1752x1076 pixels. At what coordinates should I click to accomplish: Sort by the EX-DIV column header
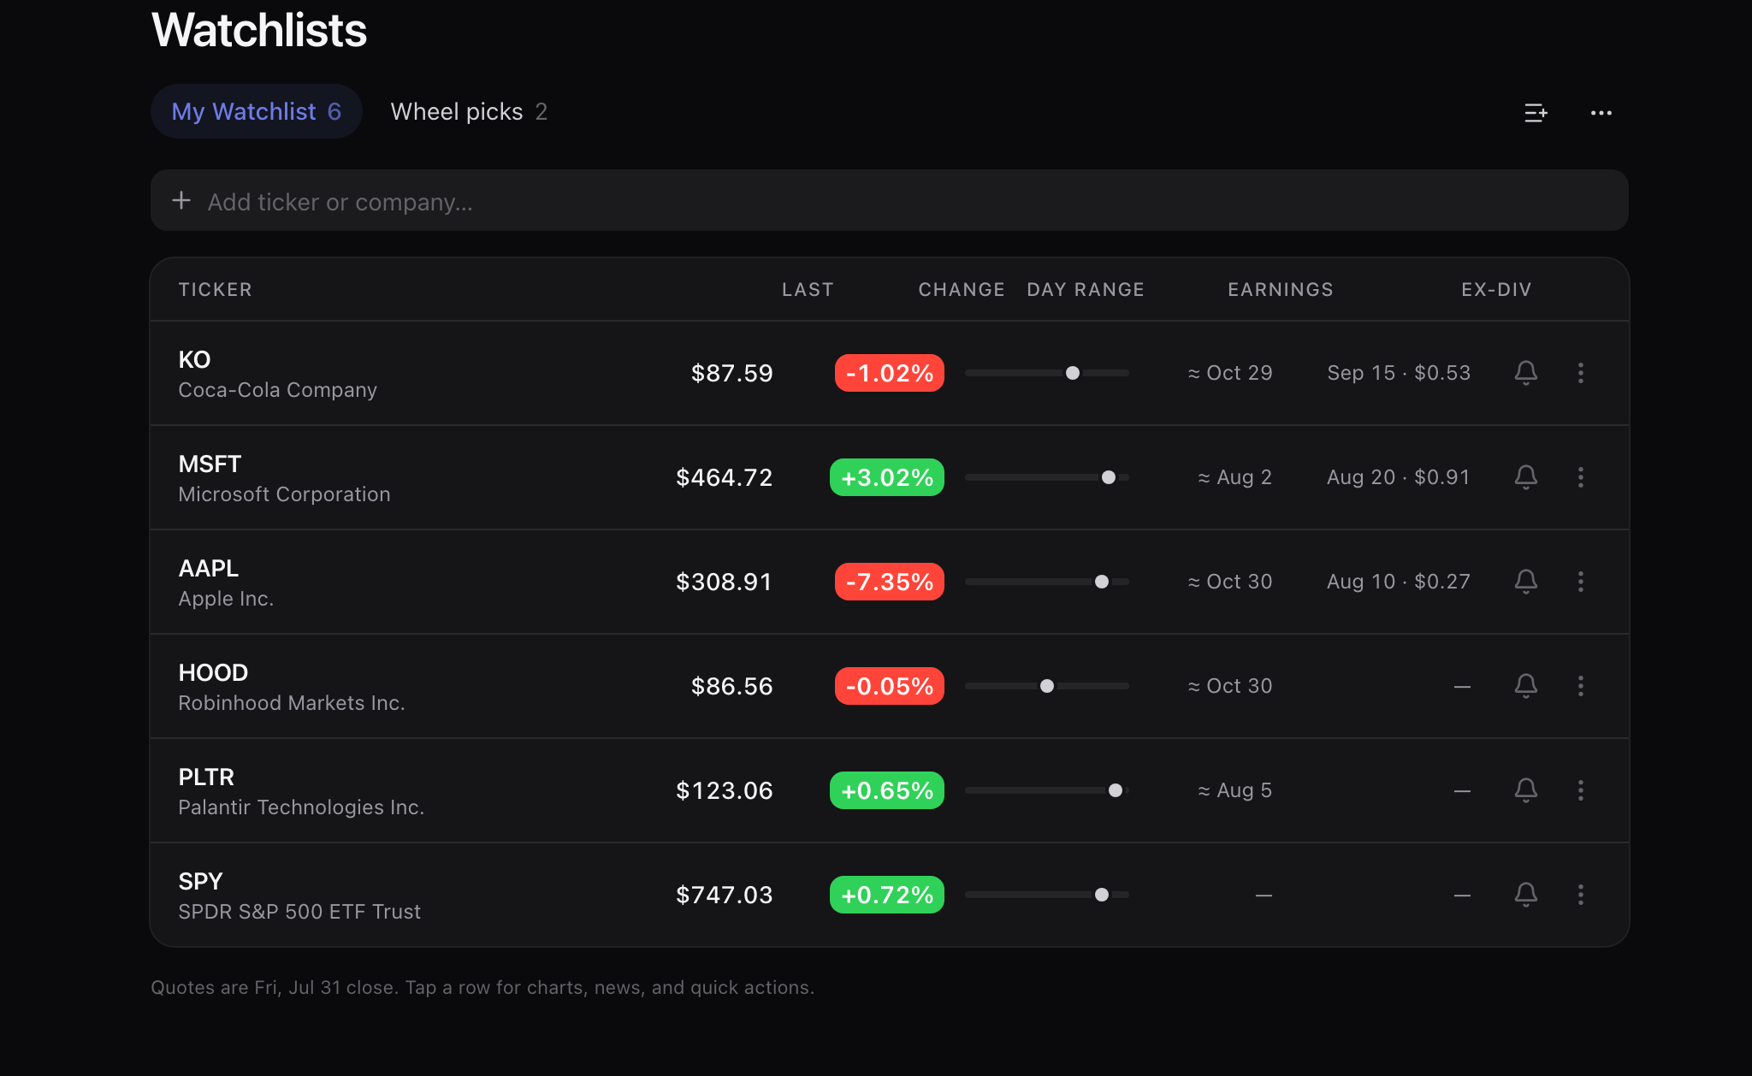click(x=1496, y=289)
